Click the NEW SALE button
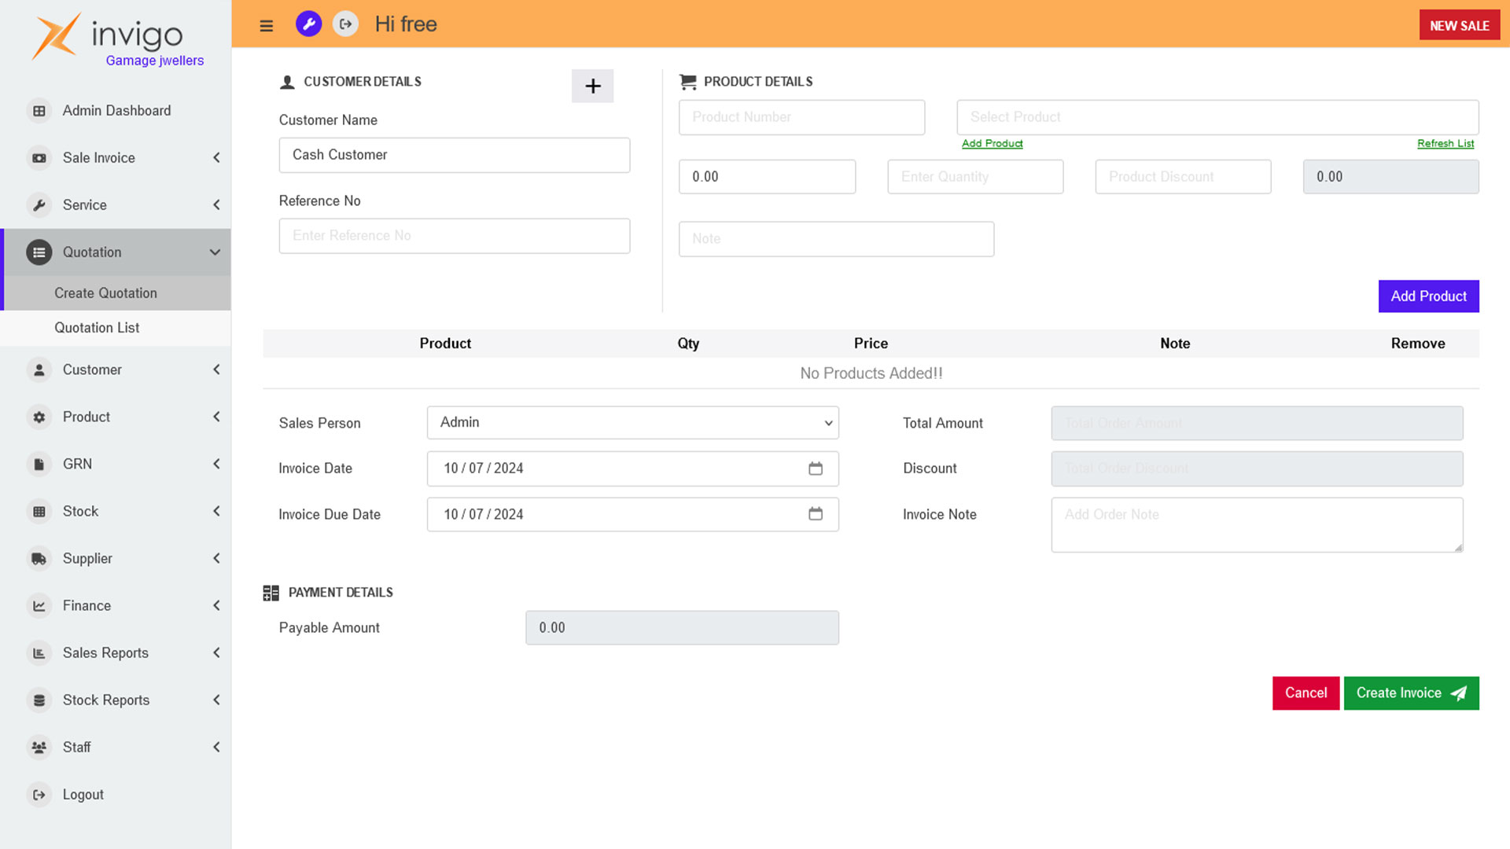Image resolution: width=1510 pixels, height=849 pixels. (x=1460, y=25)
